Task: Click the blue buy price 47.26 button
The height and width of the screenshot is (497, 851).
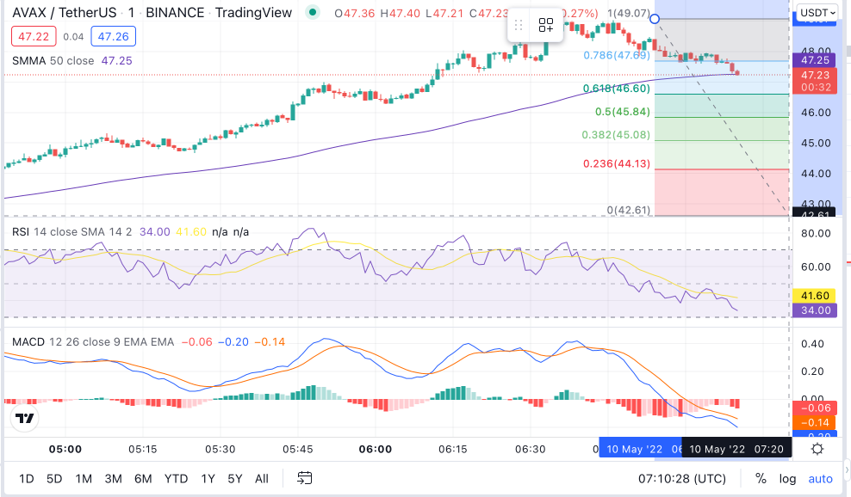Action: click(x=114, y=36)
